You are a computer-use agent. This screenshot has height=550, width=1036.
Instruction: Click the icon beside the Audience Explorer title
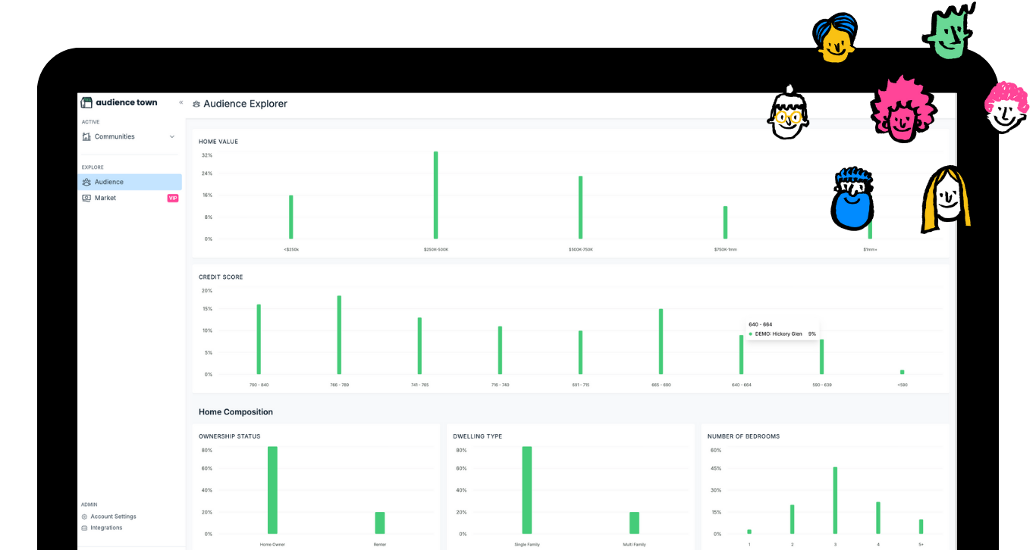[196, 104]
